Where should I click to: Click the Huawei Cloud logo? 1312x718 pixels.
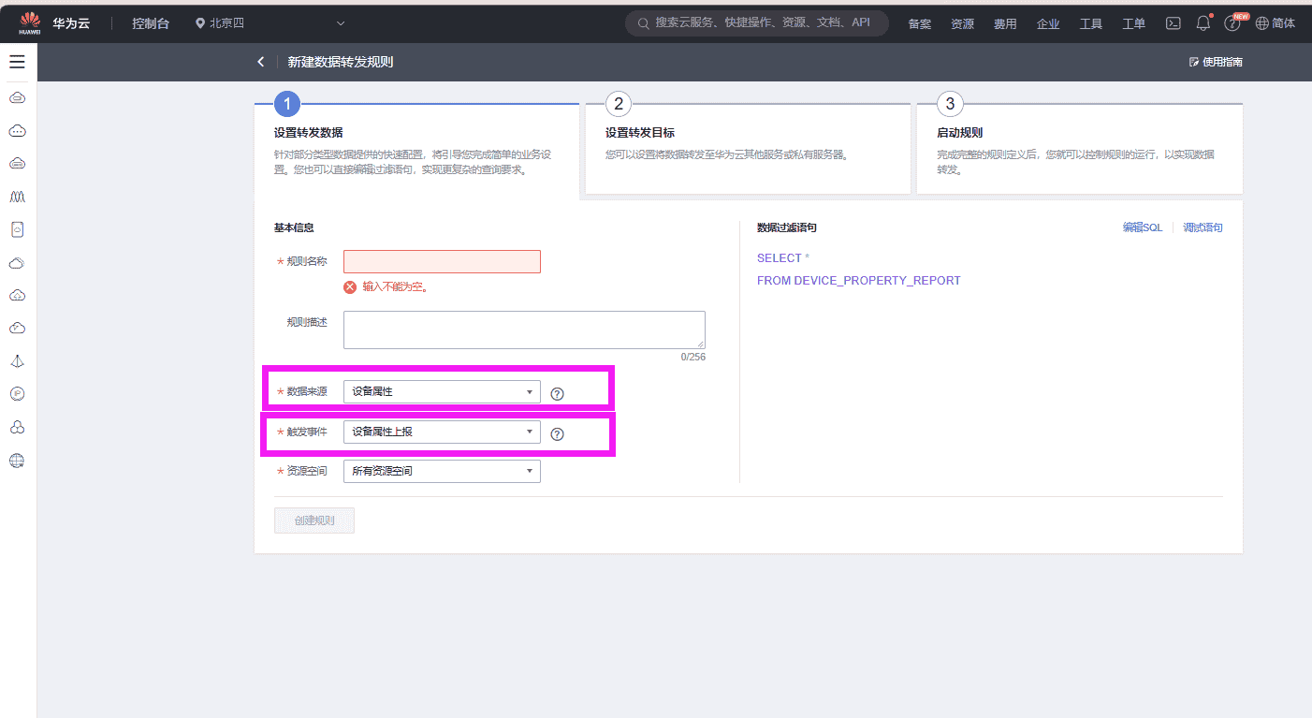coord(28,22)
